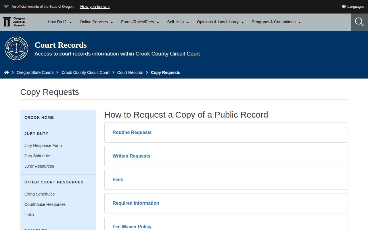368x230 pixels.
Task: Open Juror Resources sidebar link
Action: (x=39, y=166)
